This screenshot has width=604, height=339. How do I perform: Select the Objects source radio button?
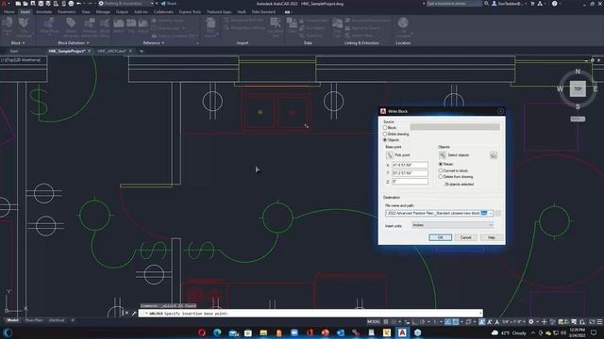[385, 140]
